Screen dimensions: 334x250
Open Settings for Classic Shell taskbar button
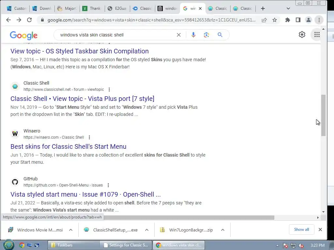[x=126, y=245]
